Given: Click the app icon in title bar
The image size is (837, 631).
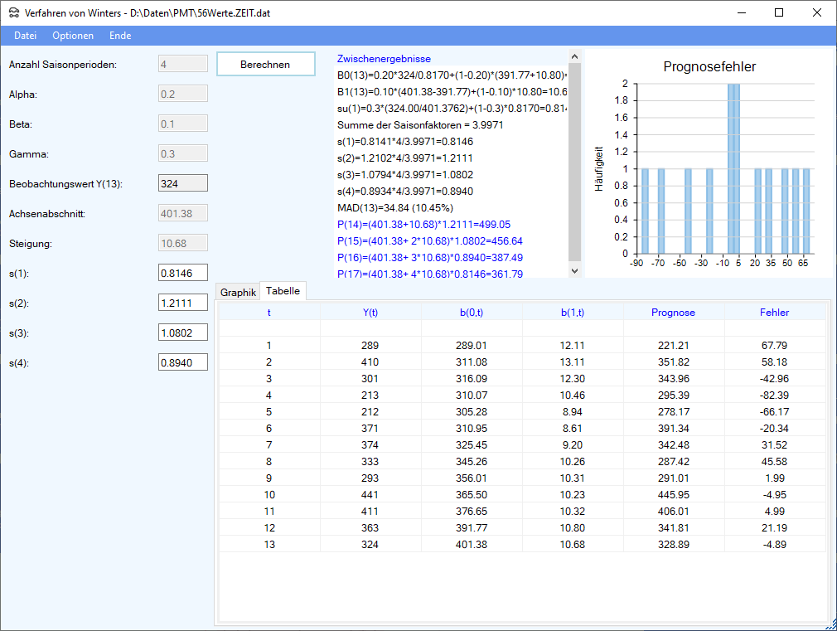Looking at the screenshot, I should 14,13.
